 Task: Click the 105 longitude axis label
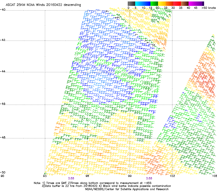215,176
